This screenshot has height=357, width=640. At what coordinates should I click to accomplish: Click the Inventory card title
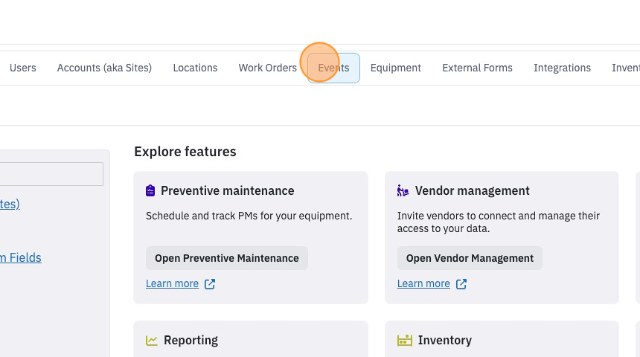tap(445, 341)
